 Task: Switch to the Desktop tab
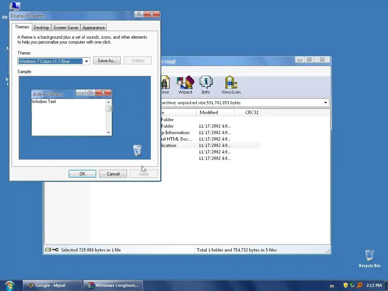41,27
